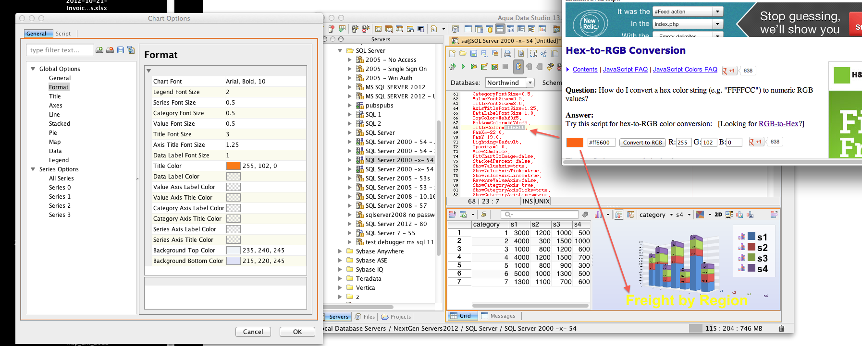Click the blue save icon beside the filter field

coord(121,50)
